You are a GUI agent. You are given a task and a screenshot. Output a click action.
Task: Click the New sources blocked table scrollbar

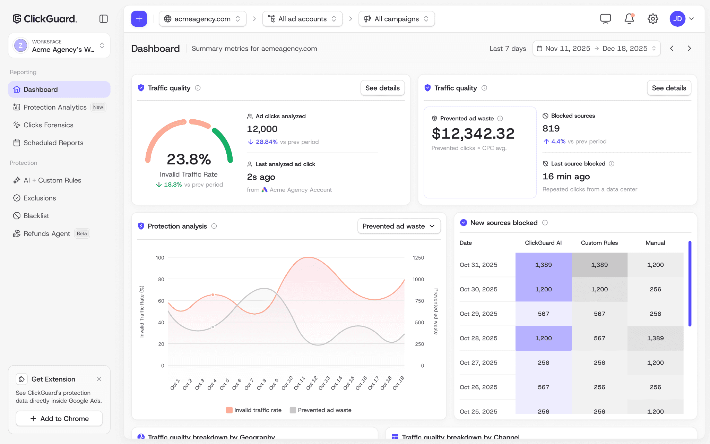[690, 283]
